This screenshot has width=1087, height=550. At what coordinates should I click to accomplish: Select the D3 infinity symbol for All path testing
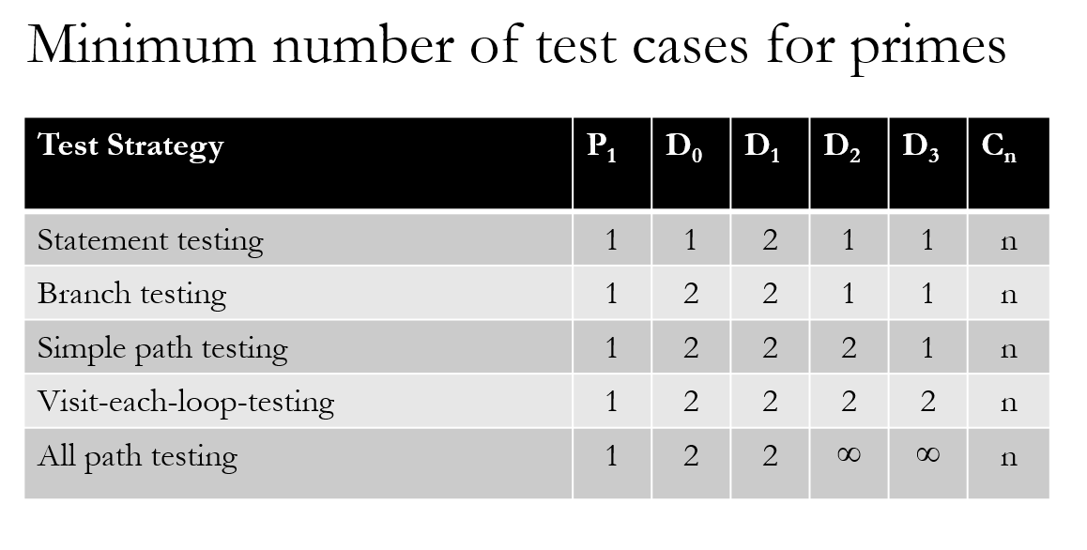927,456
